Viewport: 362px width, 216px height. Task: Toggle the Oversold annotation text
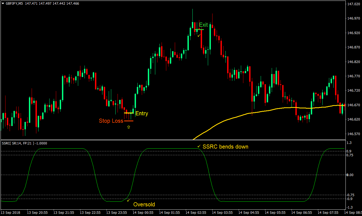pyautogui.click(x=144, y=205)
